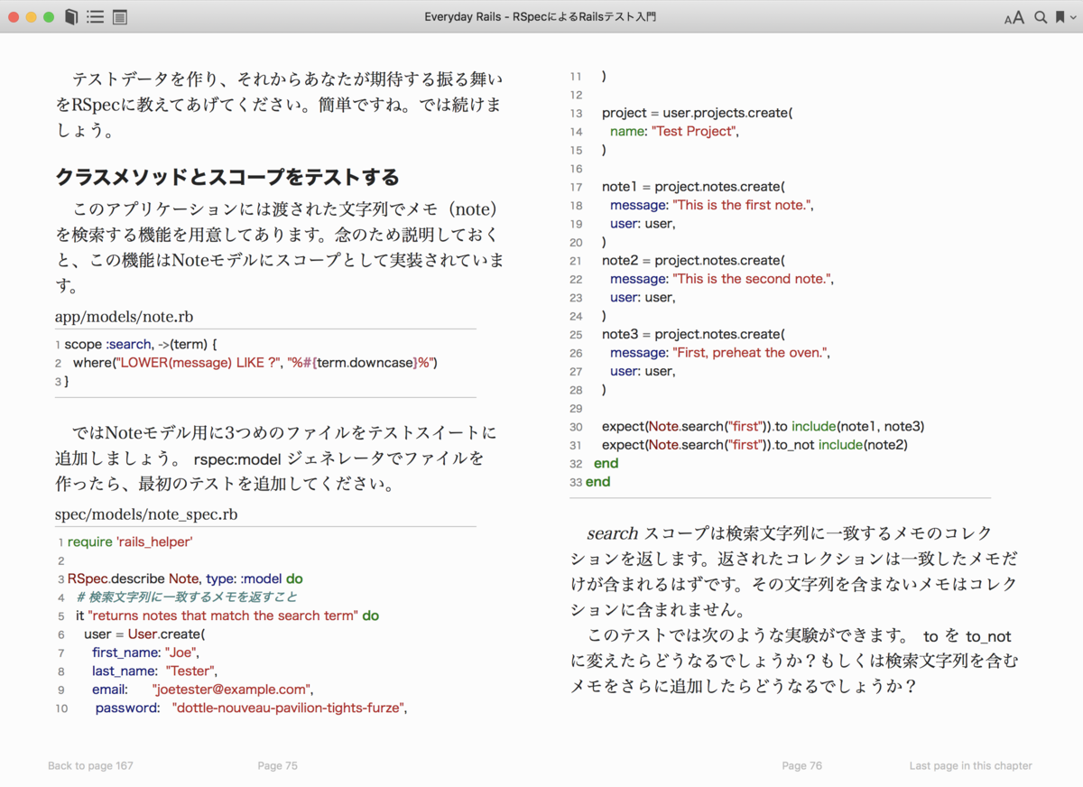Click the user = User.create( line
The image size is (1083, 787).
[144, 634]
